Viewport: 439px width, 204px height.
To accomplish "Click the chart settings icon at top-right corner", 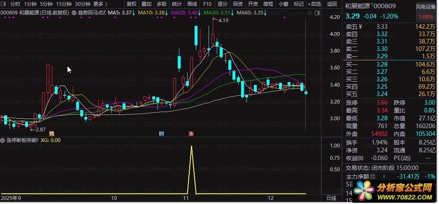I will [316, 13].
